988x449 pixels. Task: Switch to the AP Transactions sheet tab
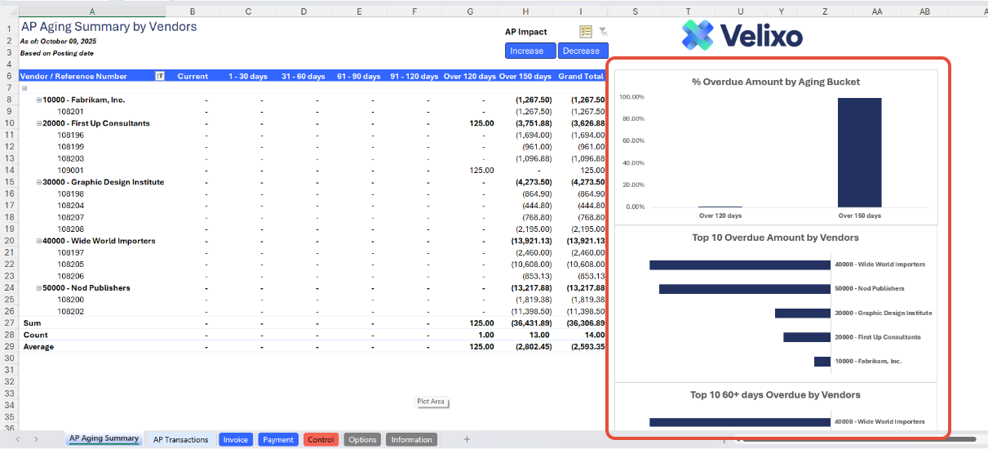point(180,439)
